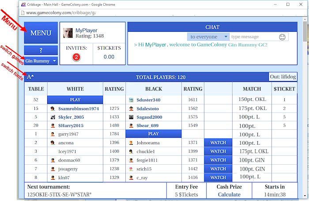Viewport: 309px width, 201px height.
Task: Click the question mark help button
Action: pos(41,50)
